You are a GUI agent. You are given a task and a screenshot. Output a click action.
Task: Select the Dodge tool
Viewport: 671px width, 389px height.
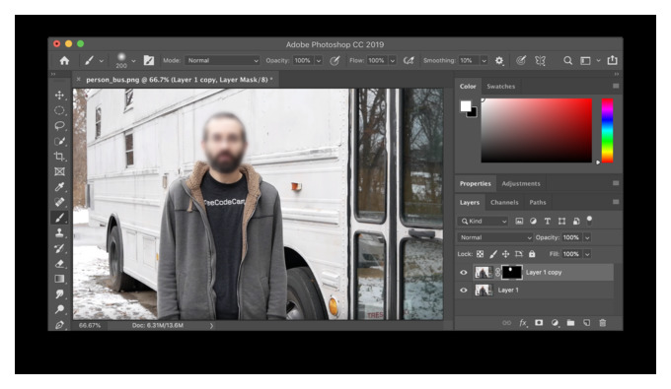pyautogui.click(x=59, y=309)
